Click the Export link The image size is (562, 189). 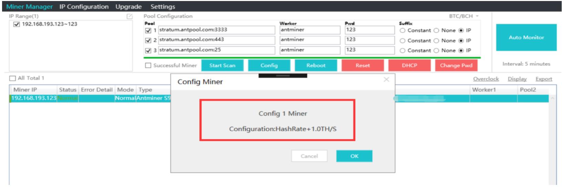point(544,79)
